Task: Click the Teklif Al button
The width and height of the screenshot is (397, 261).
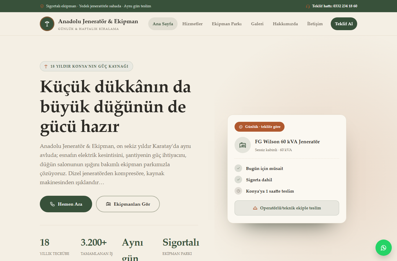Action: 344,24
